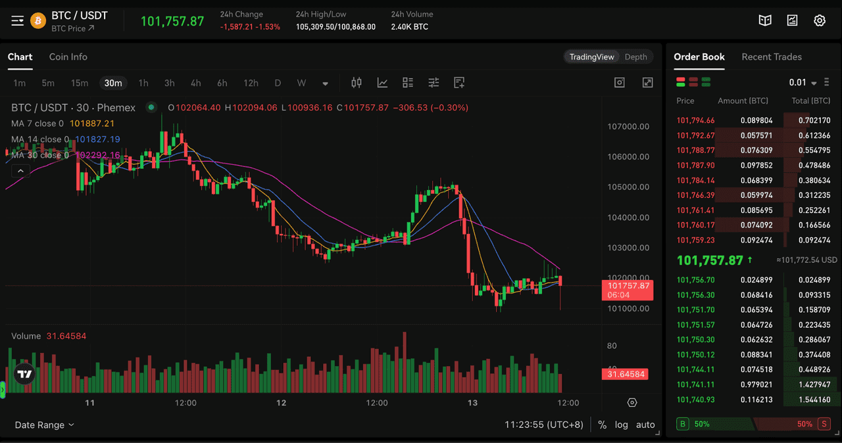Open the extra timeframes chevron dropdown
842x443 pixels.
tap(325, 83)
